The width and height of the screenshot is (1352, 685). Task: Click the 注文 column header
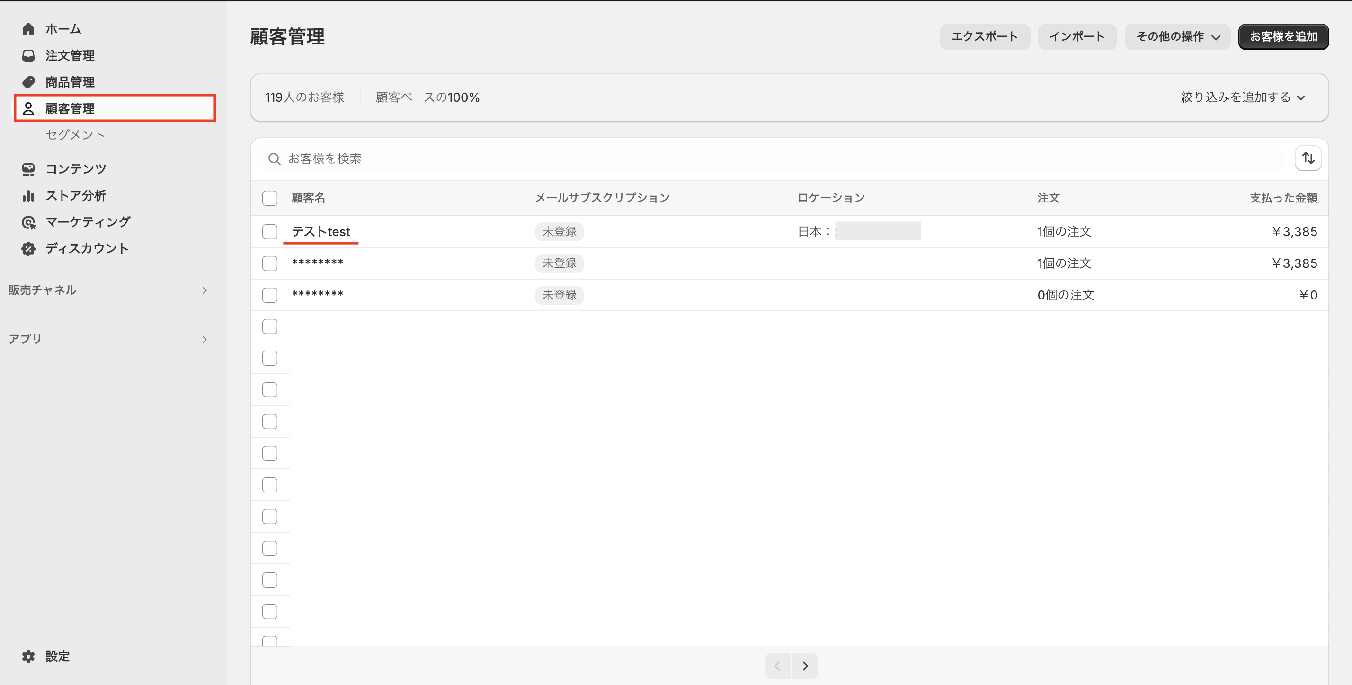(x=1049, y=198)
